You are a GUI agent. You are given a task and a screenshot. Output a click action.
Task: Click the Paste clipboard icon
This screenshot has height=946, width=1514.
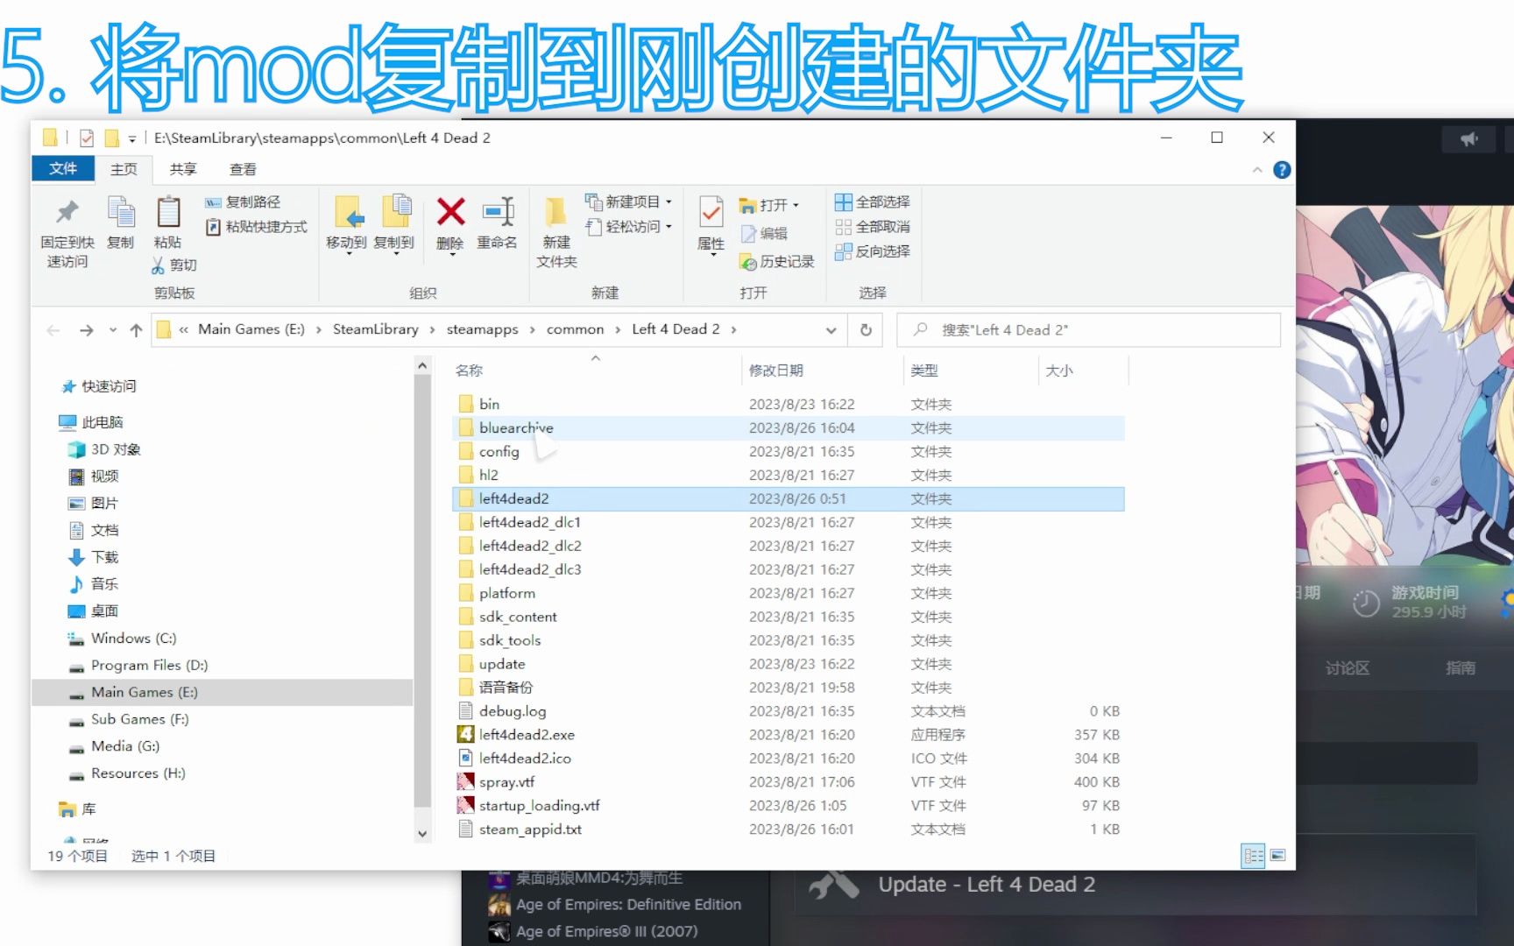tap(167, 213)
